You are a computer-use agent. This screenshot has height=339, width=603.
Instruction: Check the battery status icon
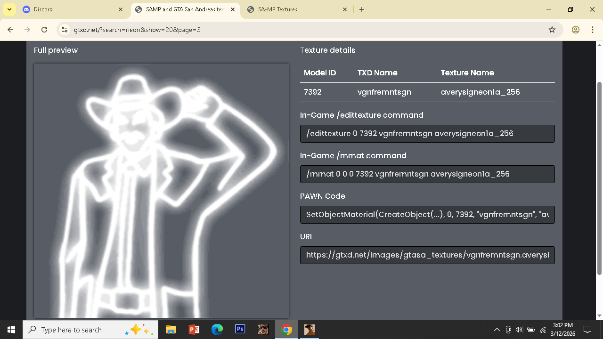(x=531, y=330)
